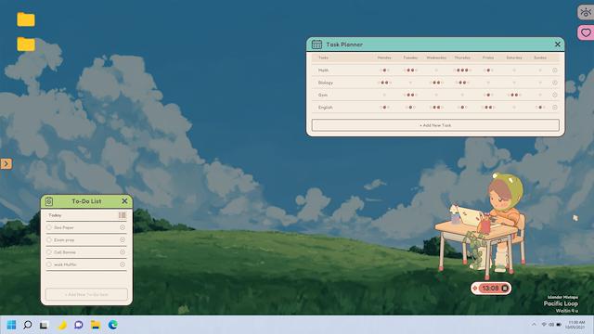594x334 pixels.
Task: Click the Exam prep to-do text
Action: pos(64,240)
